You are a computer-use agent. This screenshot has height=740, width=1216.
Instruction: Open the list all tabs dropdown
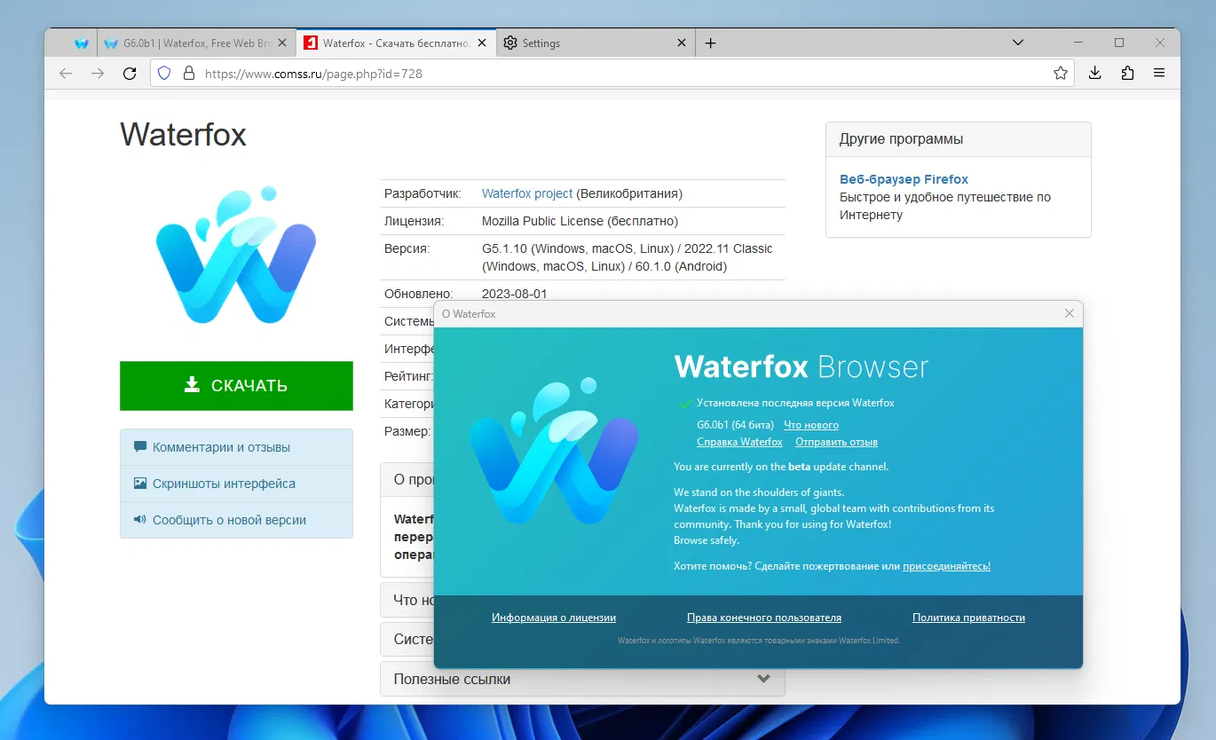[1018, 43]
